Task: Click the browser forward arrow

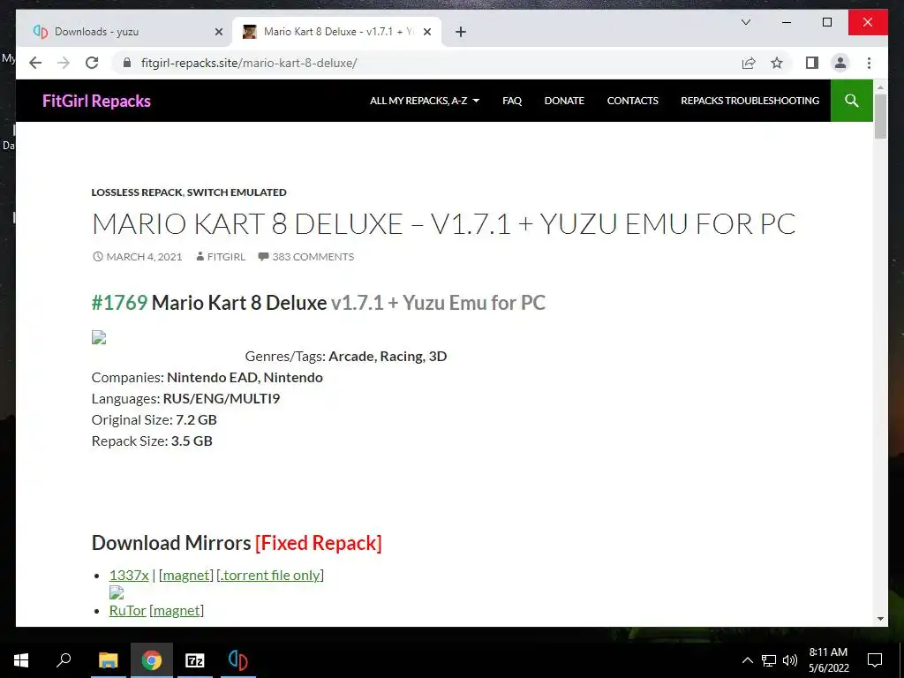Action: coord(64,63)
